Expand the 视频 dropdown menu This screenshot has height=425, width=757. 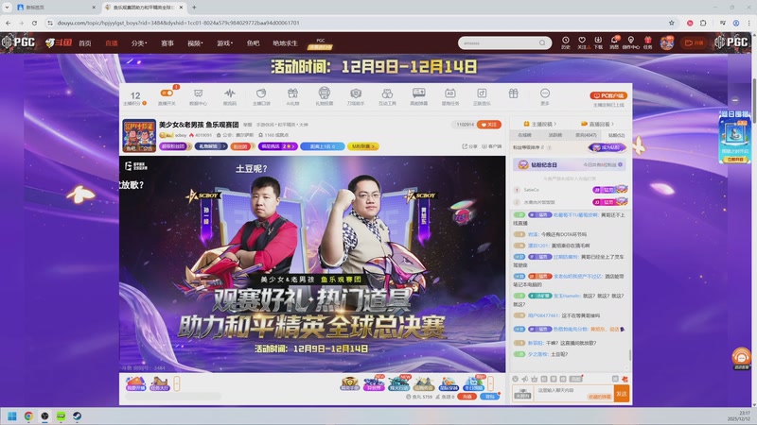click(x=195, y=43)
